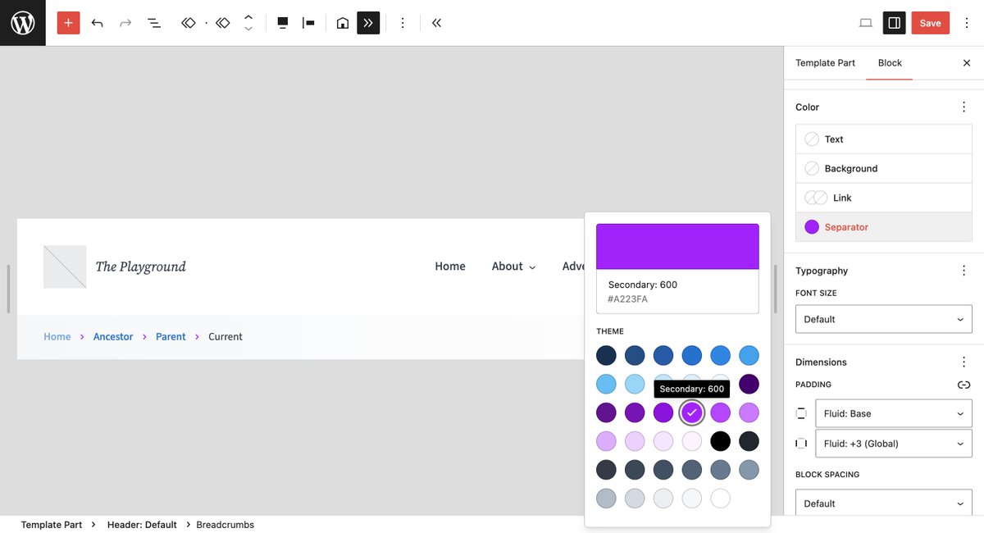This screenshot has height=533, width=984.
Task: Open the Block Spacing Default dropdown
Action: (884, 503)
